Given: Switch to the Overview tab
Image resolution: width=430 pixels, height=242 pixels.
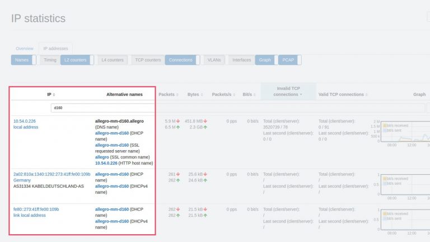Looking at the screenshot, I should point(25,49).
